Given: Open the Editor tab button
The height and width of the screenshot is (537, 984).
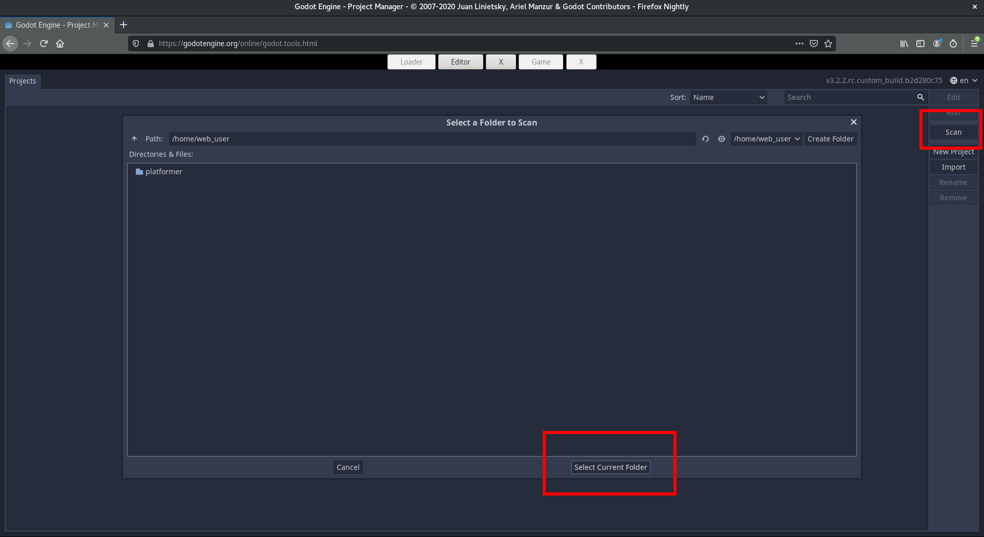Looking at the screenshot, I should click(x=460, y=62).
